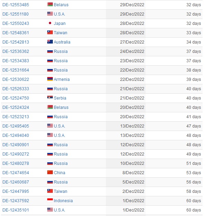Click the Australia flag icon

tap(50, 42)
